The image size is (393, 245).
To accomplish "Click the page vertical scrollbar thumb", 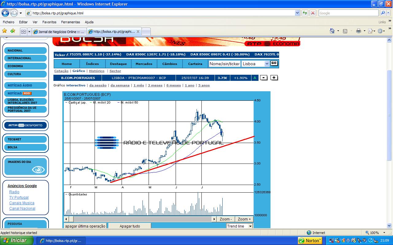I will tap(389, 115).
